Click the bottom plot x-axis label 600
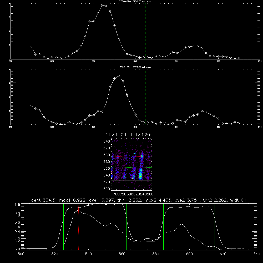This screenshot has width=263, height=263. (189, 254)
